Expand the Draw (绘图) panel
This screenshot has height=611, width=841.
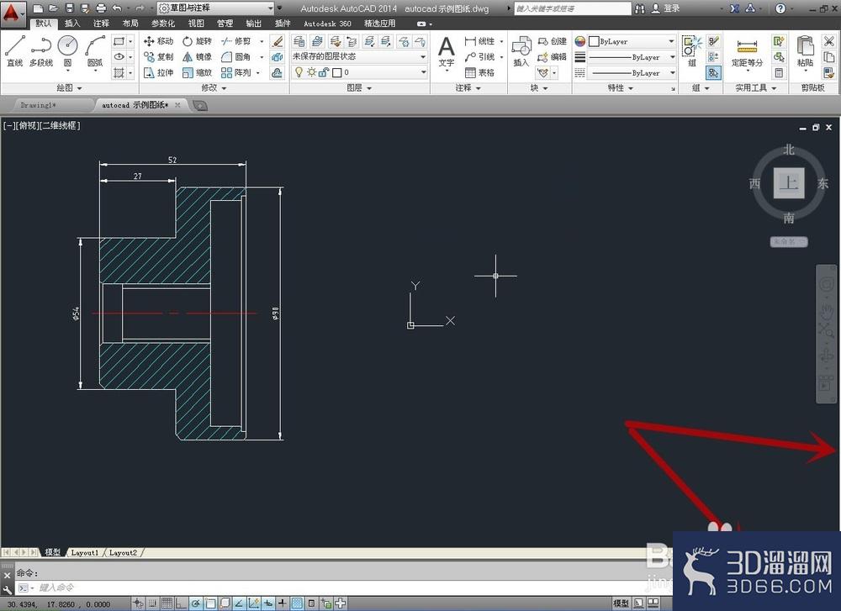[x=70, y=88]
